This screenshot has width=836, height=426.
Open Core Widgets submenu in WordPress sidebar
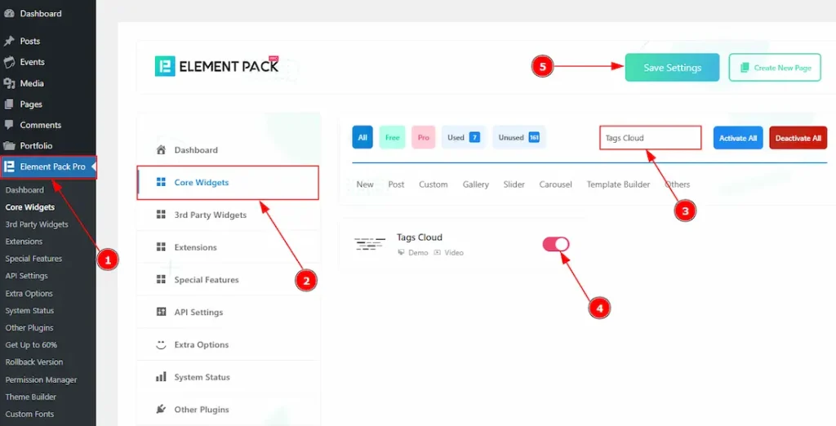tap(30, 207)
